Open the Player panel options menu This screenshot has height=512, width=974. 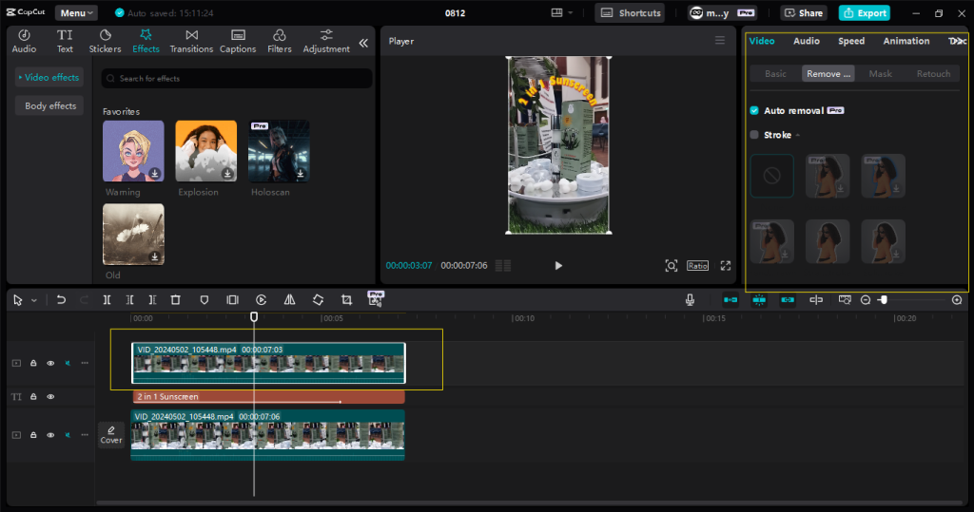(x=720, y=41)
